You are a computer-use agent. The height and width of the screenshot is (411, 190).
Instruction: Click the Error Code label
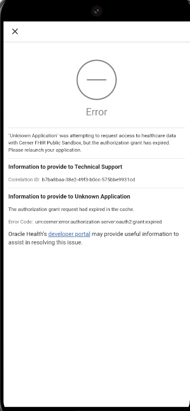click(21, 222)
